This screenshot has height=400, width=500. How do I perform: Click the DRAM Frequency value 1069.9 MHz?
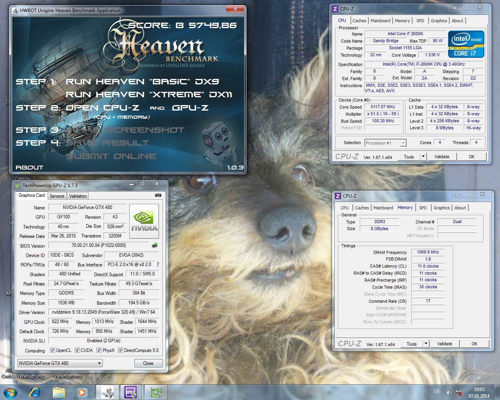(428, 252)
